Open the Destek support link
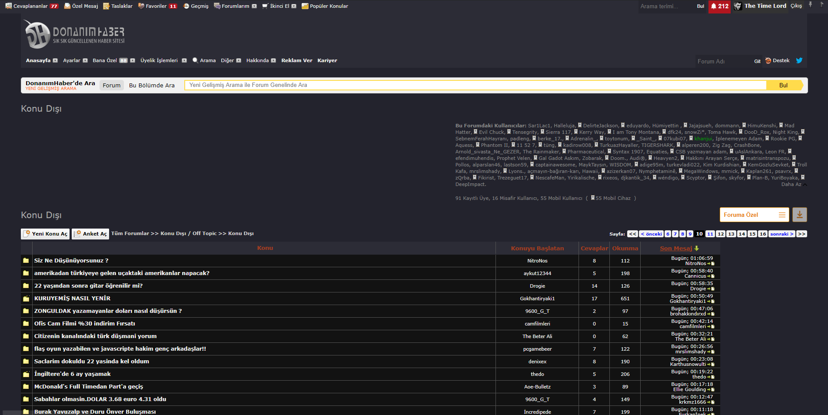The image size is (828, 415). tap(778, 60)
